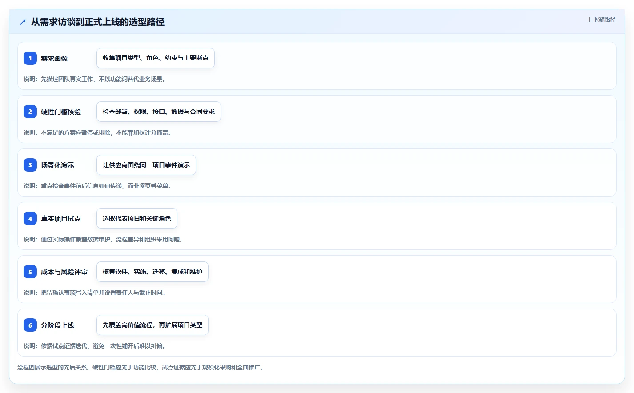Click the note 通过实际操作暴露数据维护
This screenshot has width=634, height=393.
[76, 239]
